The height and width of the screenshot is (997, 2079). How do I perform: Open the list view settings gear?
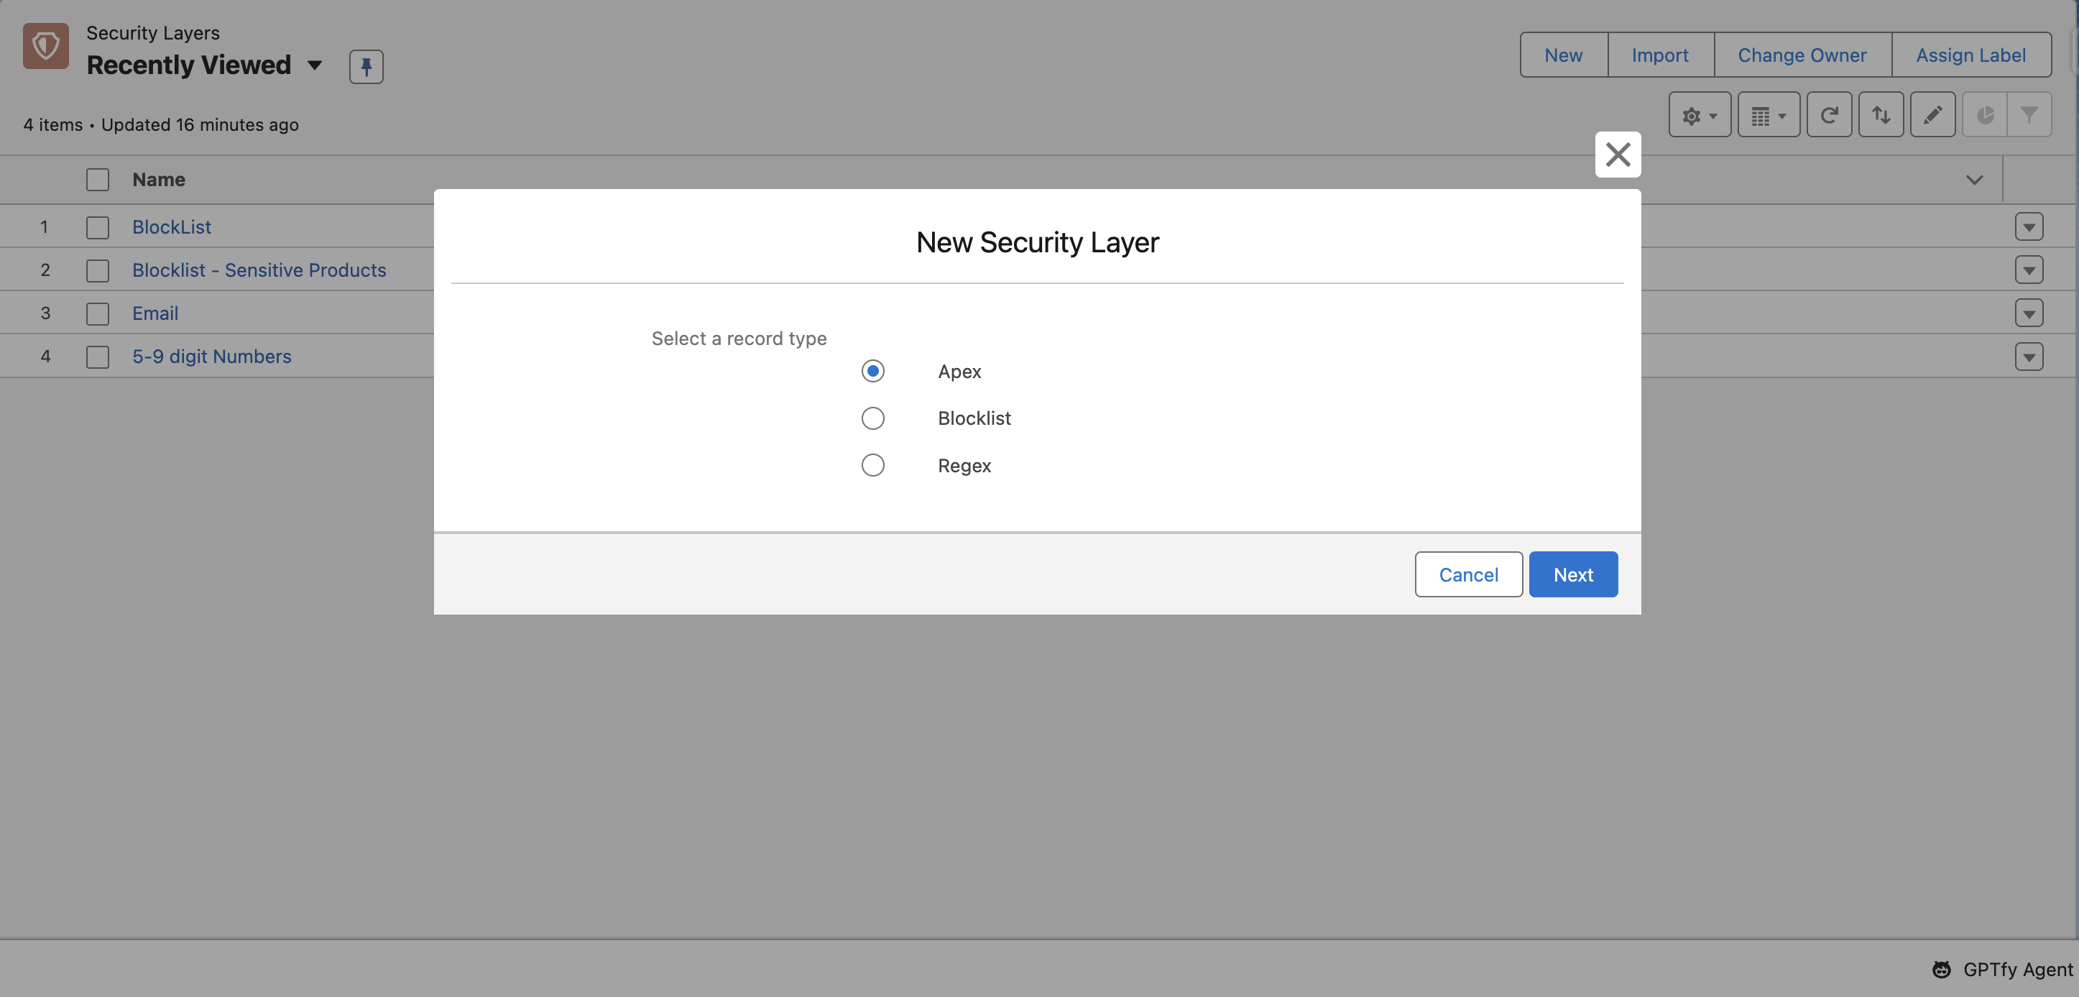coord(1699,116)
